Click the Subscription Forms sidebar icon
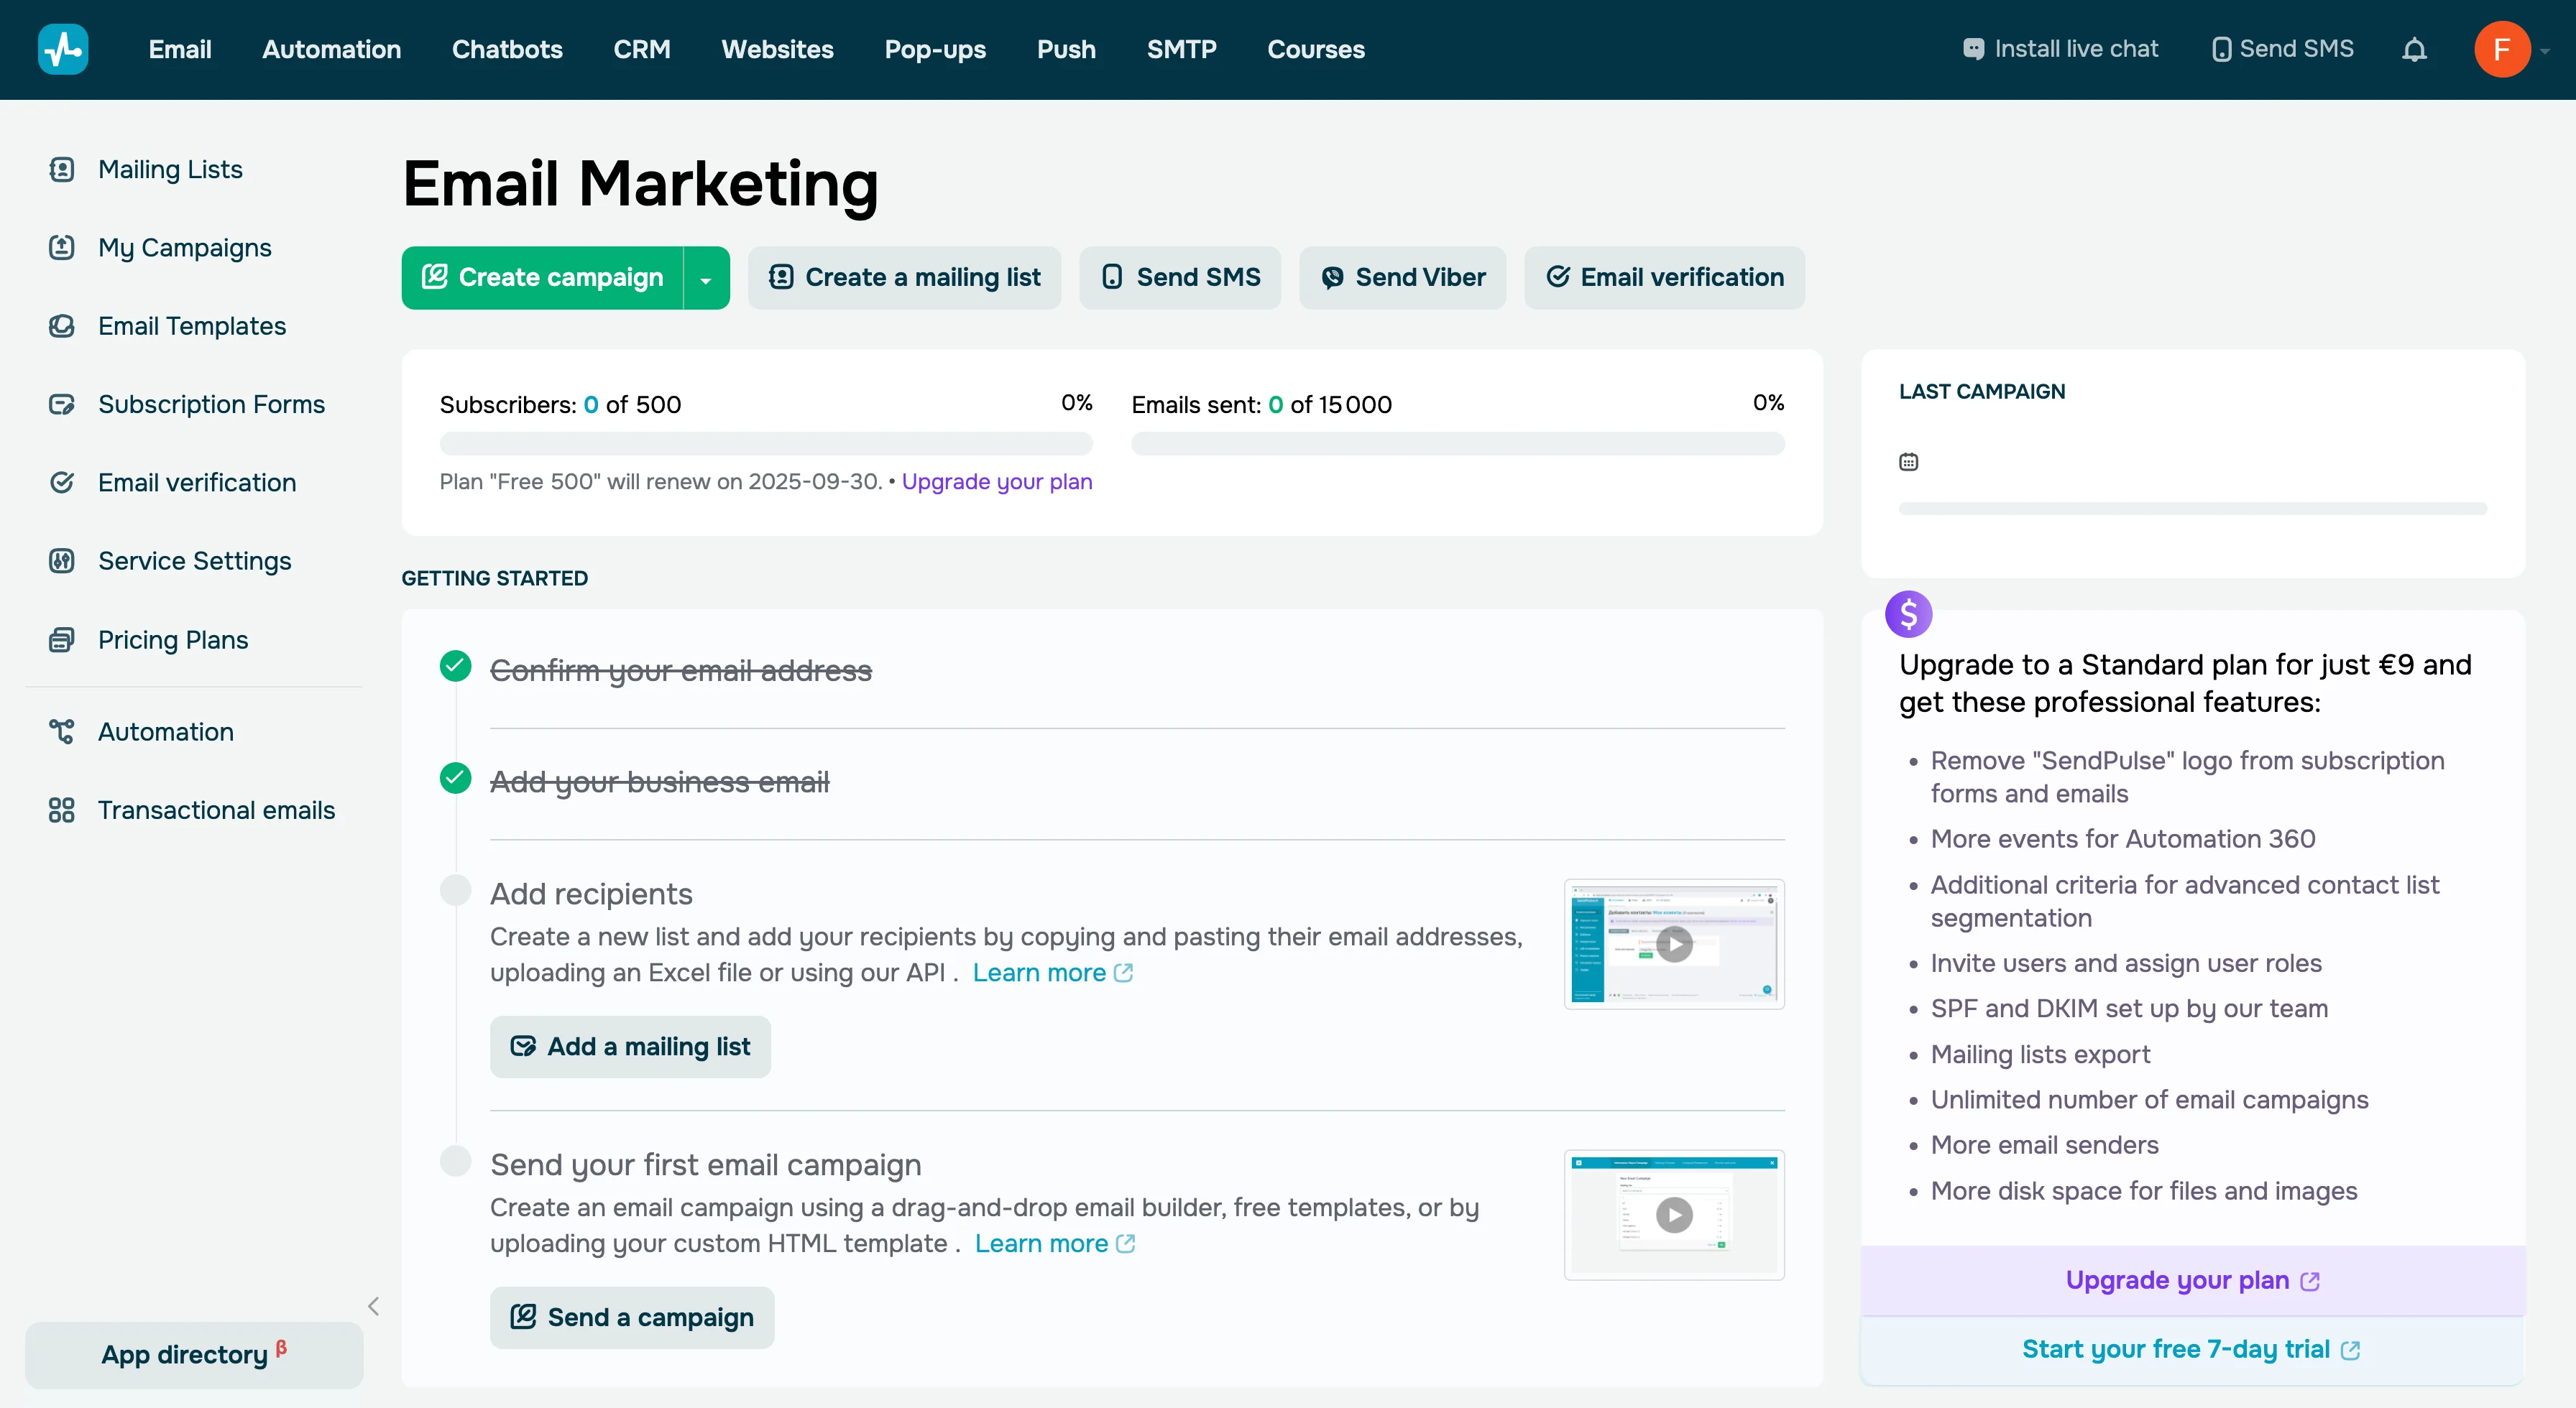The width and height of the screenshot is (2576, 1408). click(x=62, y=404)
